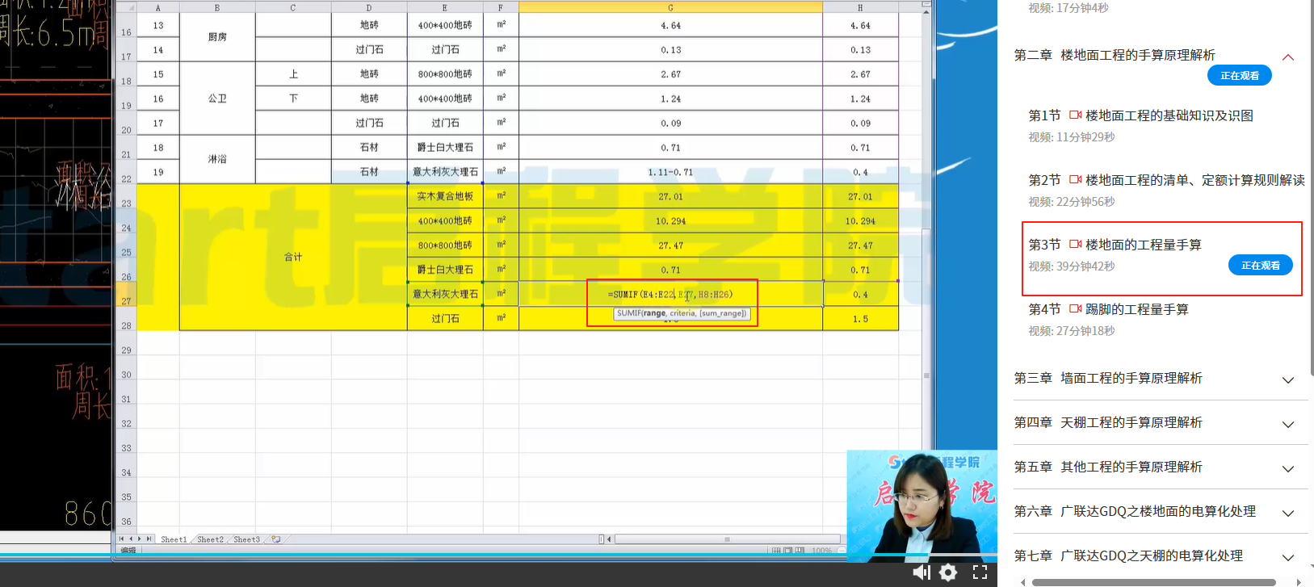The width and height of the screenshot is (1314, 587).
Task: Expand 第七章 广联达GDQ之天棚的电算化处理
Action: click(x=1288, y=557)
